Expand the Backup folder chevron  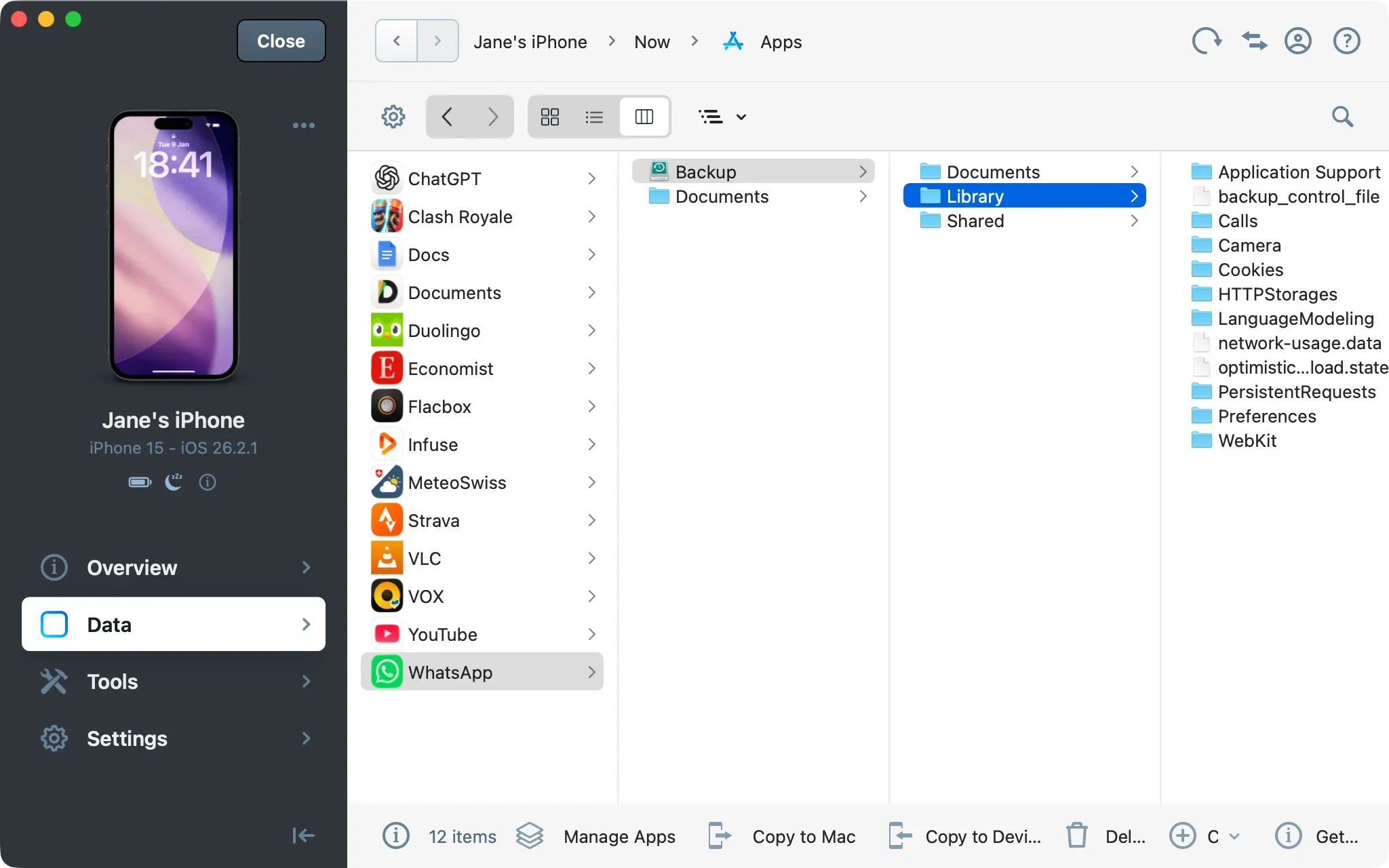tap(863, 172)
